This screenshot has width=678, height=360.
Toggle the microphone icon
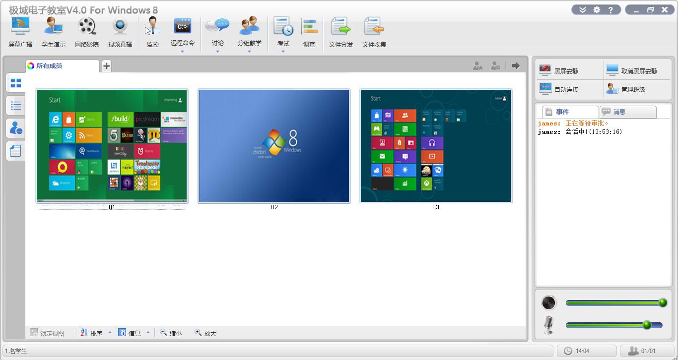pos(548,325)
